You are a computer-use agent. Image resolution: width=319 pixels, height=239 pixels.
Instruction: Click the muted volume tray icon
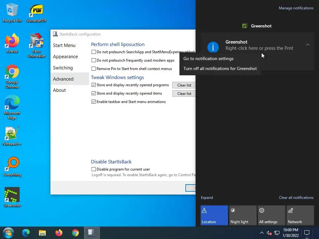[269, 233]
